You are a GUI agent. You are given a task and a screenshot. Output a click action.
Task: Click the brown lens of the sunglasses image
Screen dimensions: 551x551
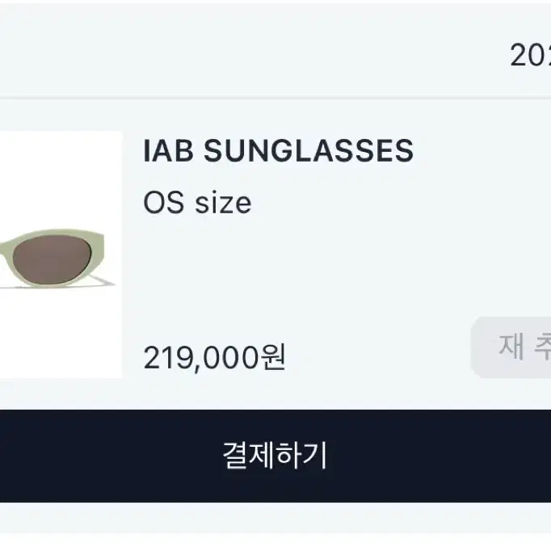click(52, 259)
